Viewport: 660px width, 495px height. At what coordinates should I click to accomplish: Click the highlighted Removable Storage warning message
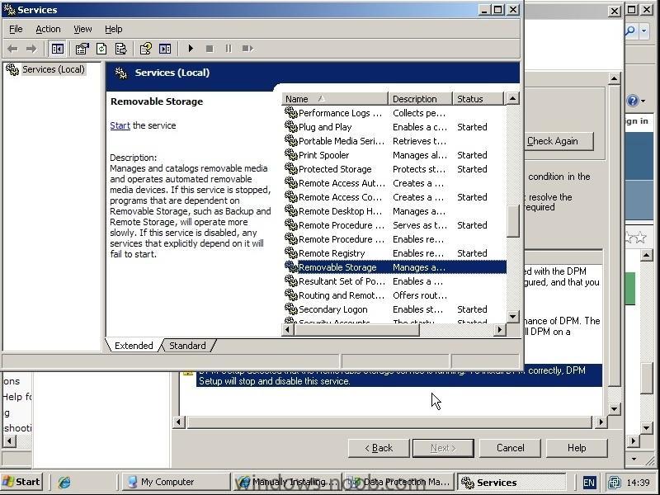(399, 378)
